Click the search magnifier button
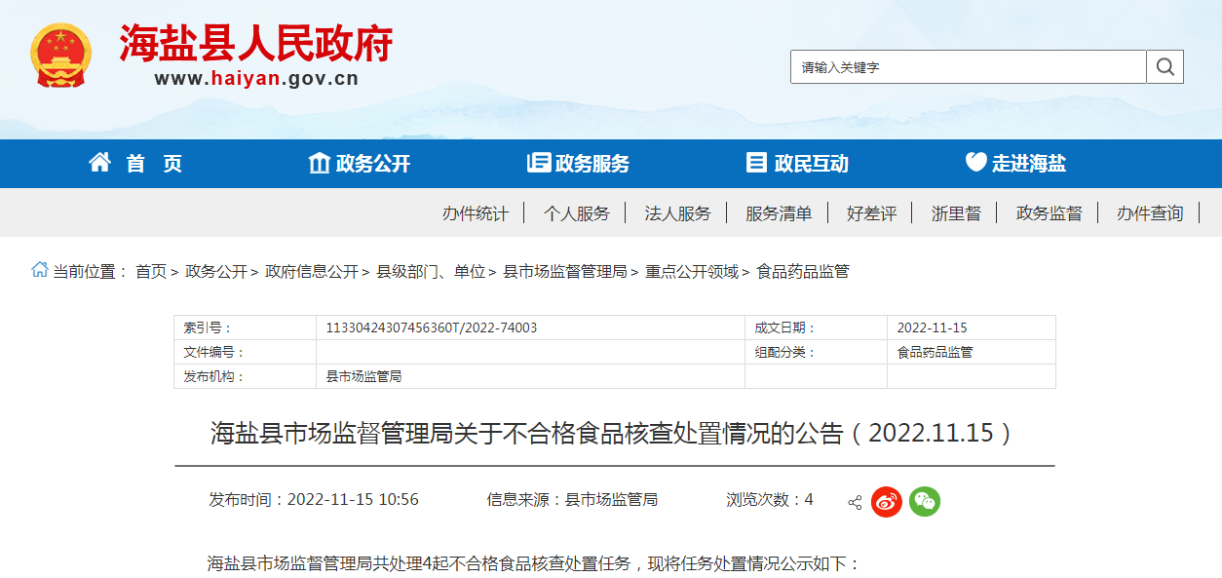 click(x=1165, y=66)
